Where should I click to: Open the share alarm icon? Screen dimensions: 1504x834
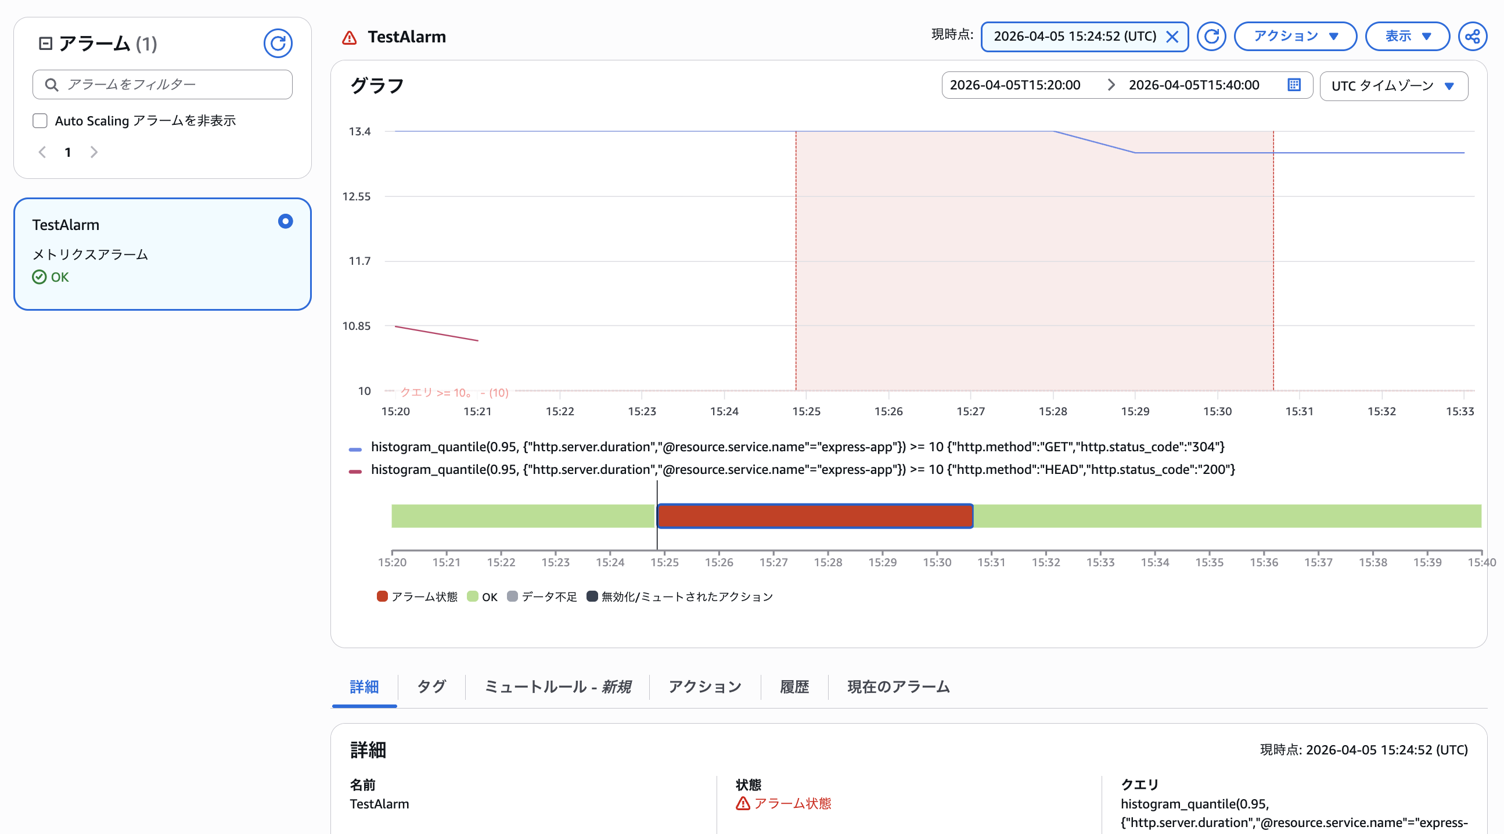[x=1474, y=35]
